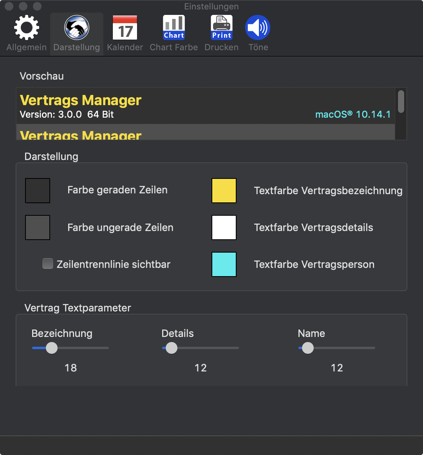Click the Bezeichnung font size slider knob
The image size is (423, 455).
tap(52, 348)
